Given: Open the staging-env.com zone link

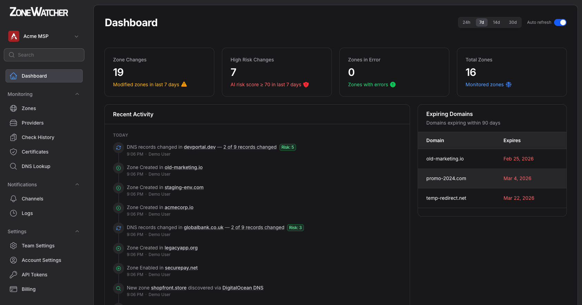Looking at the screenshot, I should tap(184, 187).
